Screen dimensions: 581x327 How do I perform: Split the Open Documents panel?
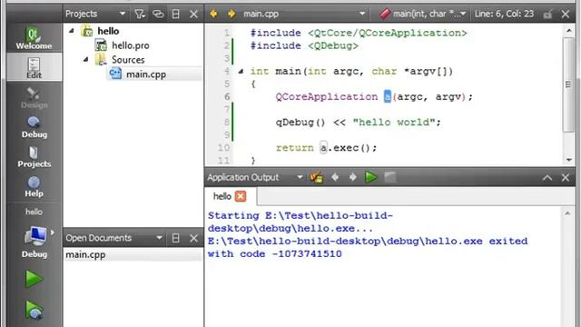coord(175,238)
